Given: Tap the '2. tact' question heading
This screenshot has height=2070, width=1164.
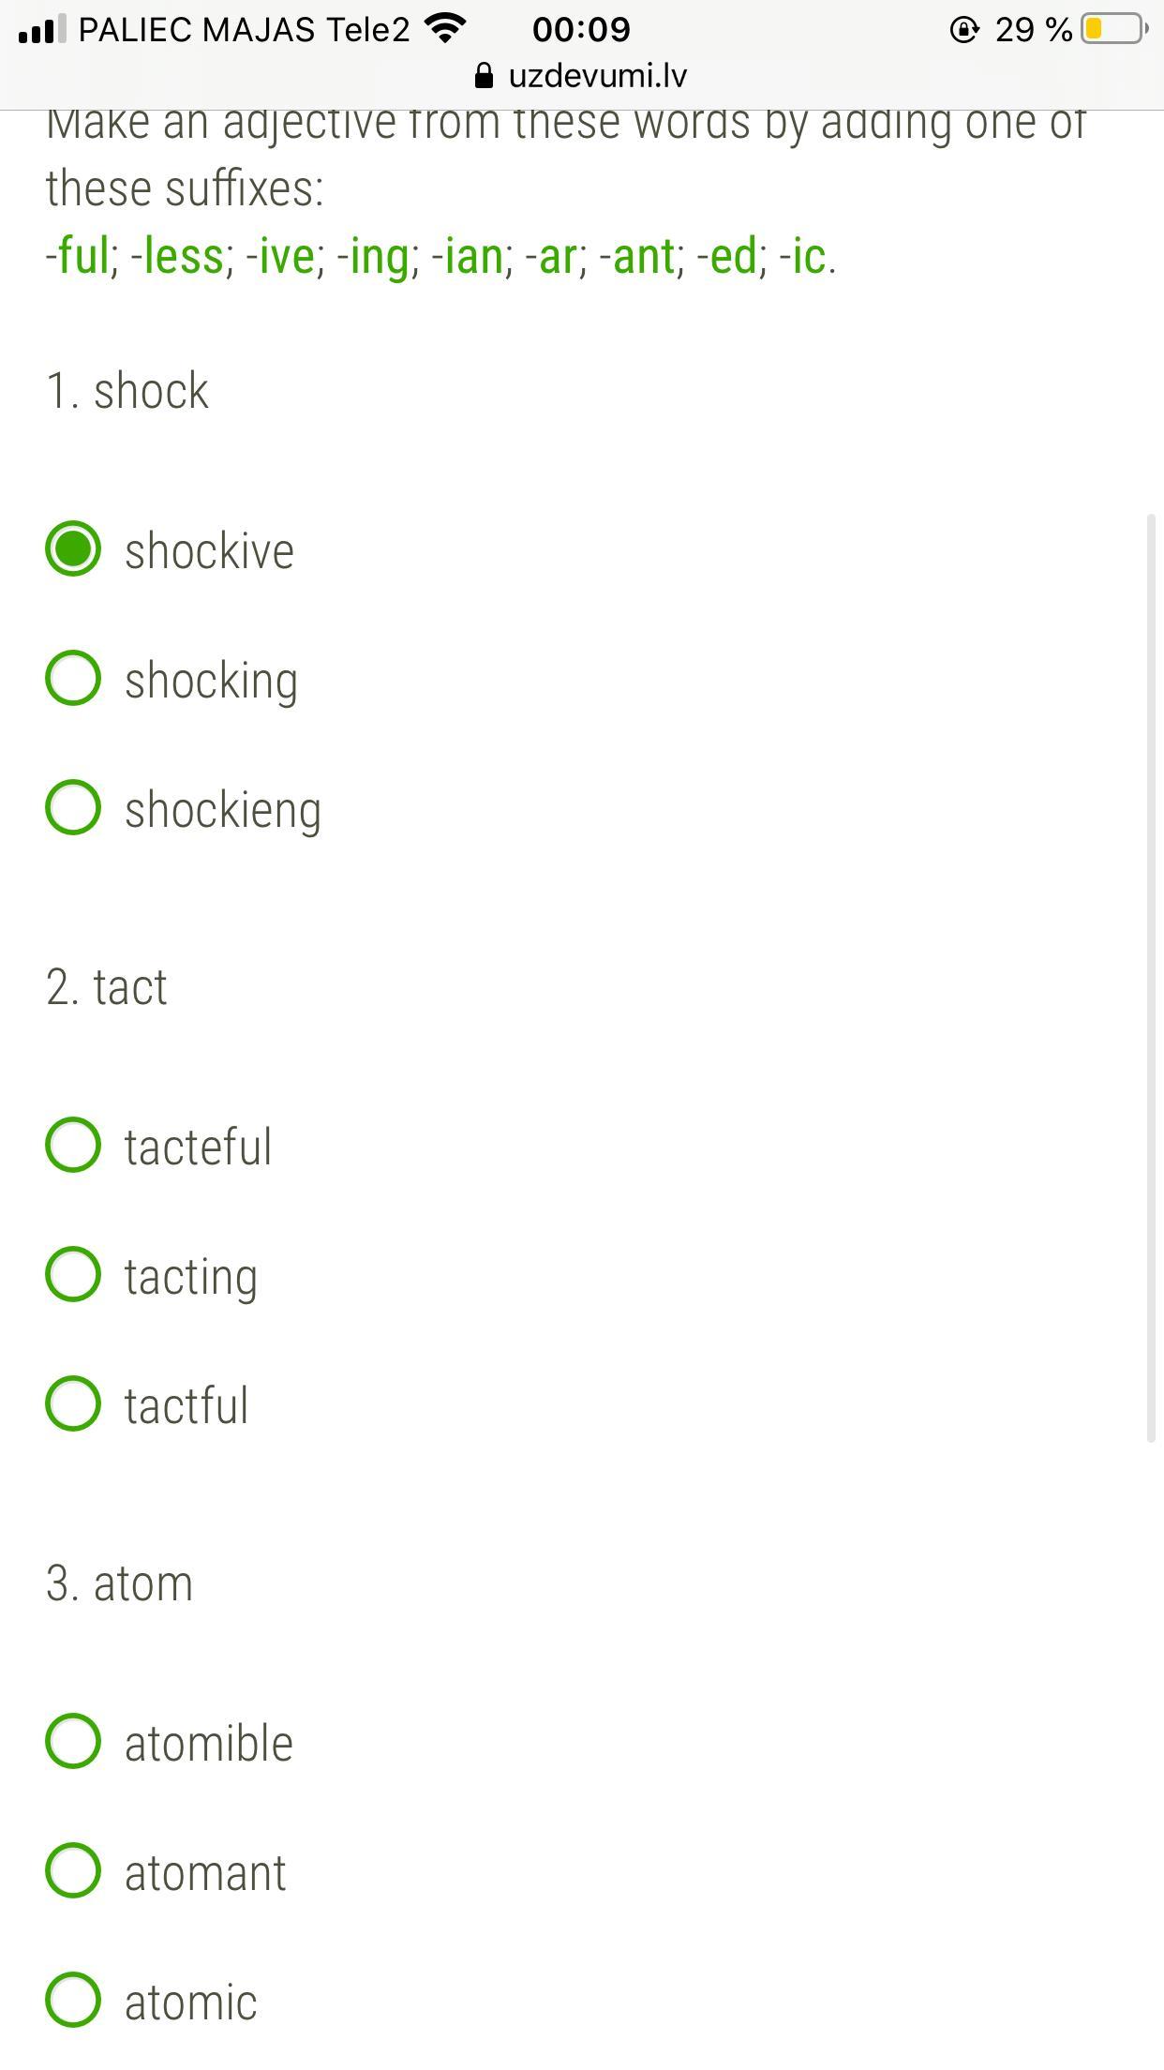Looking at the screenshot, I should 107,987.
